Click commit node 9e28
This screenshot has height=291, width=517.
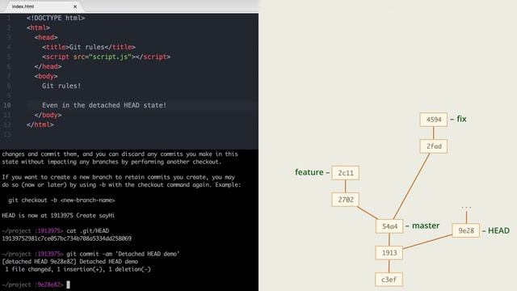pyautogui.click(x=466, y=230)
